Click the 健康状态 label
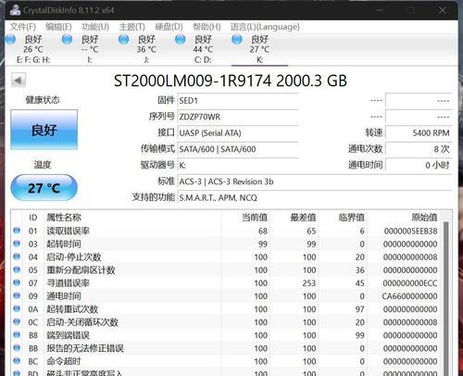The width and height of the screenshot is (463, 376). 43,100
